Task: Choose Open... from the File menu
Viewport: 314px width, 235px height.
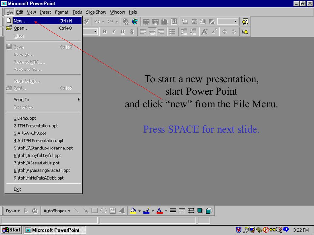Action: click(x=44, y=28)
